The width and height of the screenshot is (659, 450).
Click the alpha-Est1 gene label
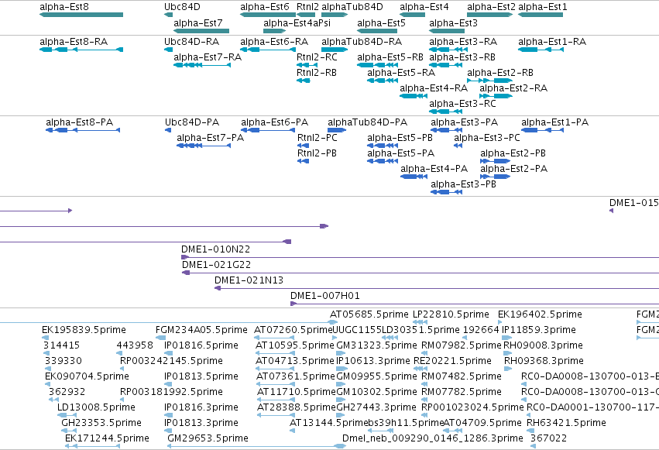[x=543, y=7]
